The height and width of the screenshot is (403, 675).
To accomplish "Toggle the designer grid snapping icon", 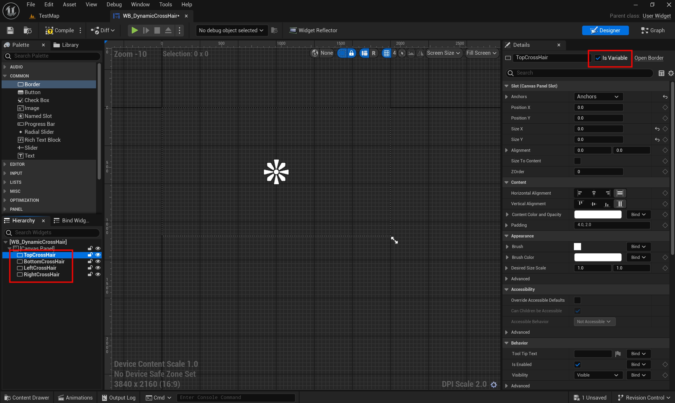I will pyautogui.click(x=386, y=53).
